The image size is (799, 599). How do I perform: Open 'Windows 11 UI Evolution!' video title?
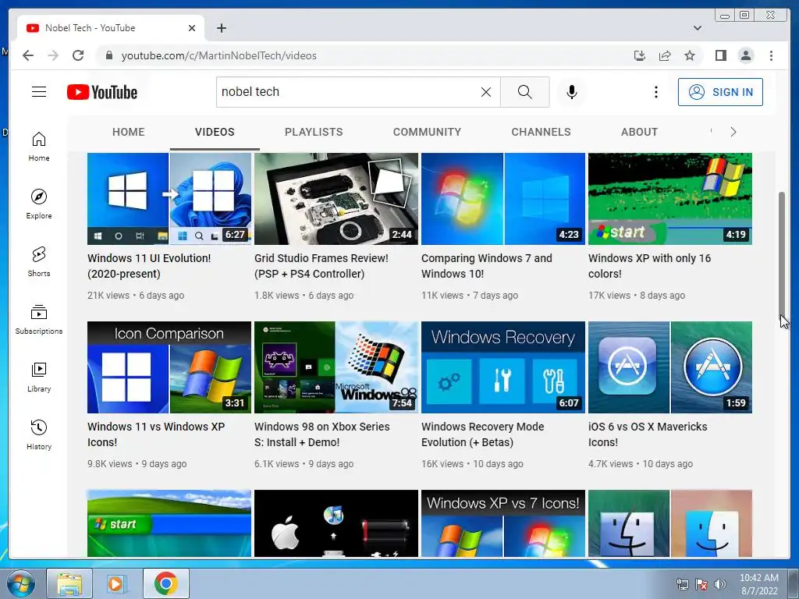click(149, 266)
